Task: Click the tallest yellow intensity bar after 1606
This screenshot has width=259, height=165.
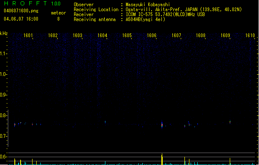Action: 162,159
